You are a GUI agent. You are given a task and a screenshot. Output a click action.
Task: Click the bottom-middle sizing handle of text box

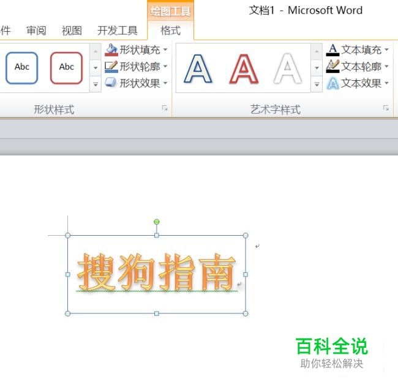[x=157, y=313]
